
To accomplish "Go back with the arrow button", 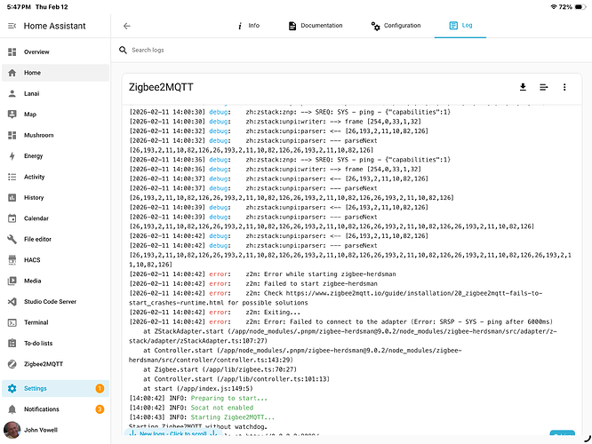I will 127,26.
